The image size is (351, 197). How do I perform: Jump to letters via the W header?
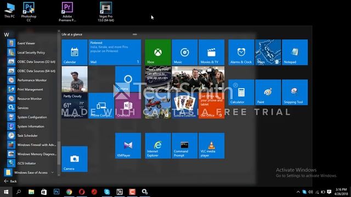[x=7, y=34]
